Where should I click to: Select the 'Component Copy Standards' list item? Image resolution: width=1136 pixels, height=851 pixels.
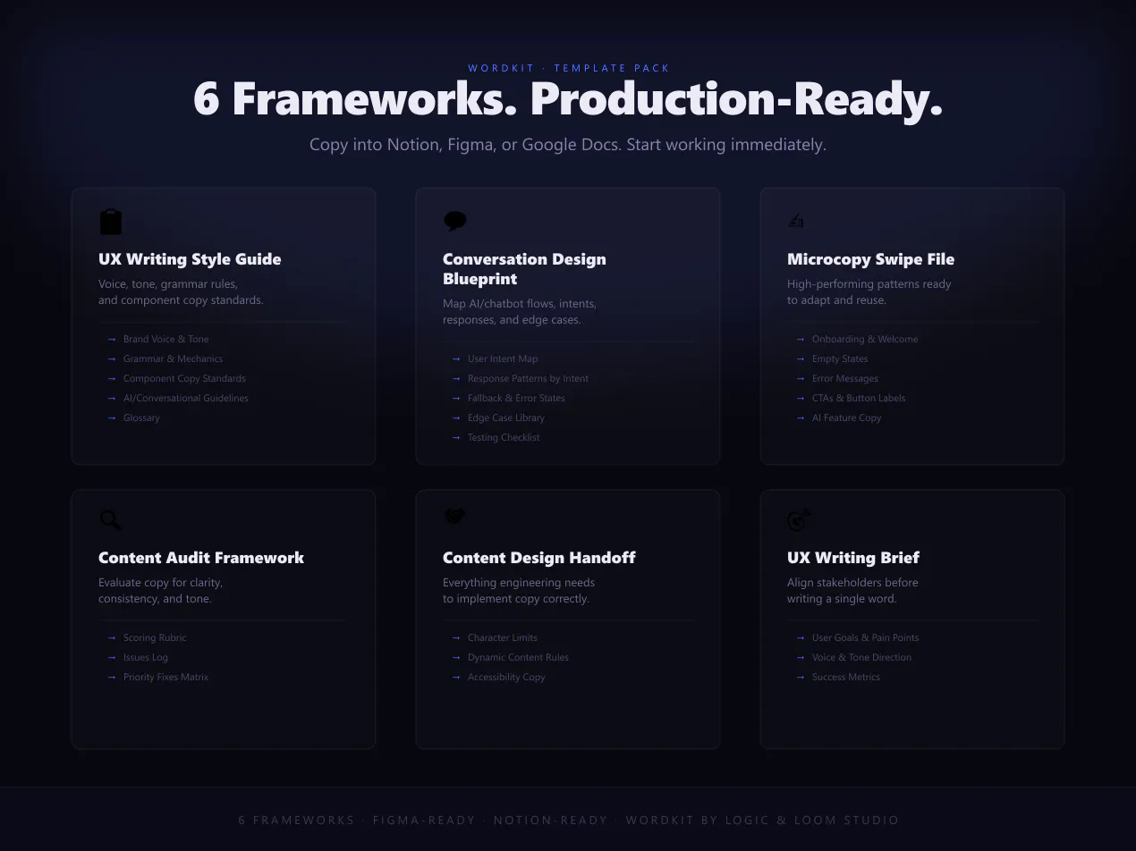(x=184, y=378)
